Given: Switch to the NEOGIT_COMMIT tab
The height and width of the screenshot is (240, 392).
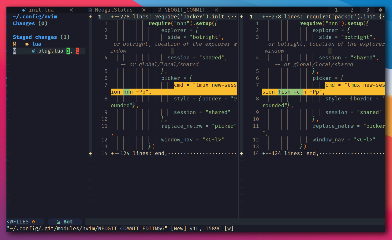Looking at the screenshot, I should [186, 10].
